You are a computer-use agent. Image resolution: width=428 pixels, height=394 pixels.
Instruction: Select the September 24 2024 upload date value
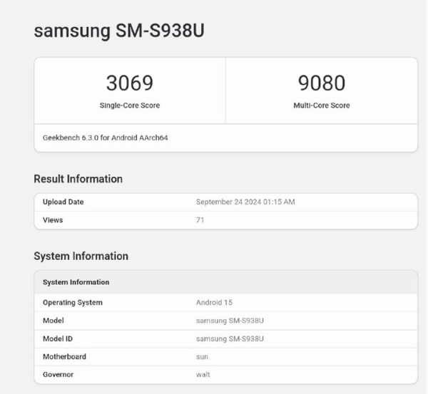coord(245,202)
